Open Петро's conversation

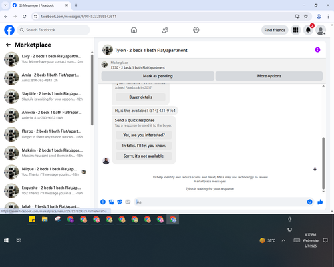pos(46,134)
